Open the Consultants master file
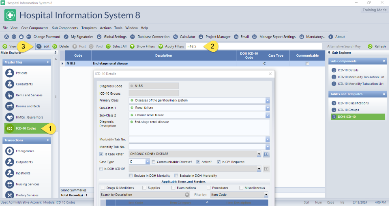The image size is (390, 206). [24, 84]
